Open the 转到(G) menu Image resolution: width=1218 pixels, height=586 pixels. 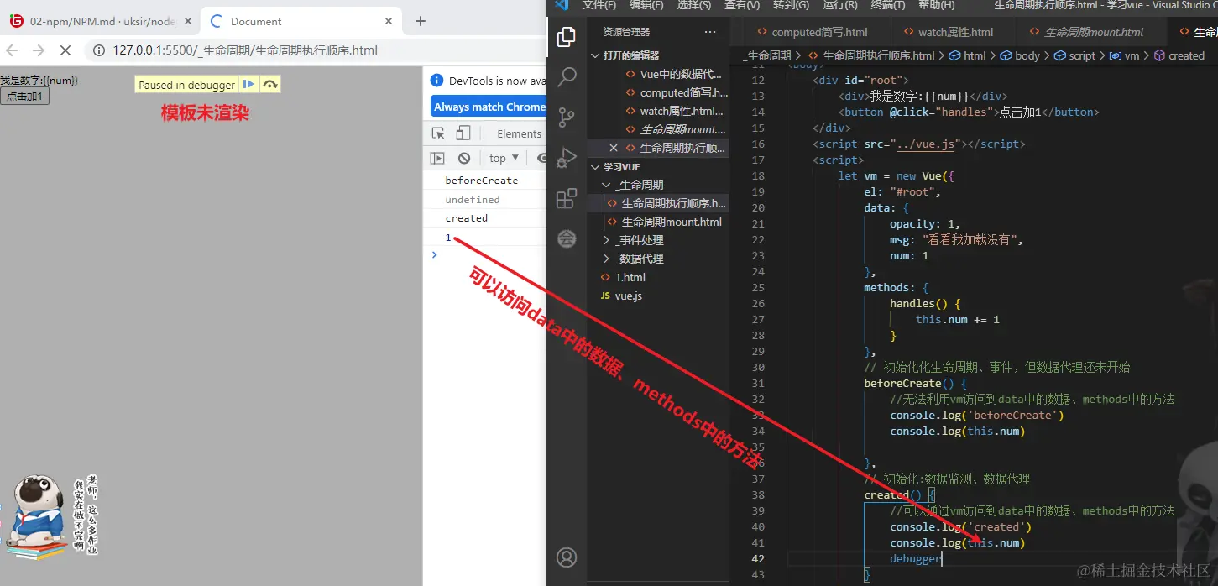pyautogui.click(x=791, y=5)
